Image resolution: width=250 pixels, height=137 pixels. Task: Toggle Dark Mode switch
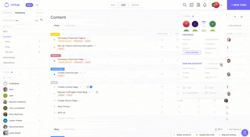coord(221,64)
